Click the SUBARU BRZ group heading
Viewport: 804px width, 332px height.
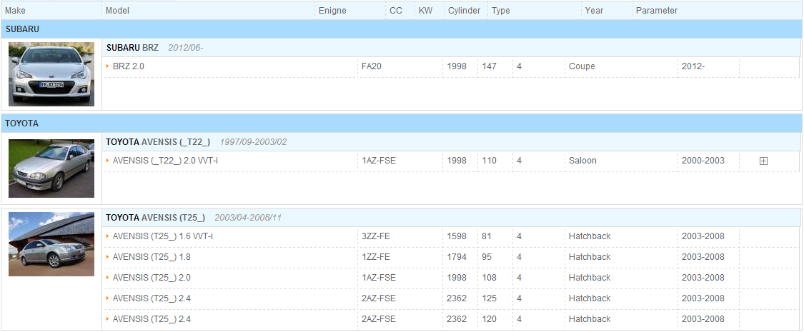coord(132,48)
